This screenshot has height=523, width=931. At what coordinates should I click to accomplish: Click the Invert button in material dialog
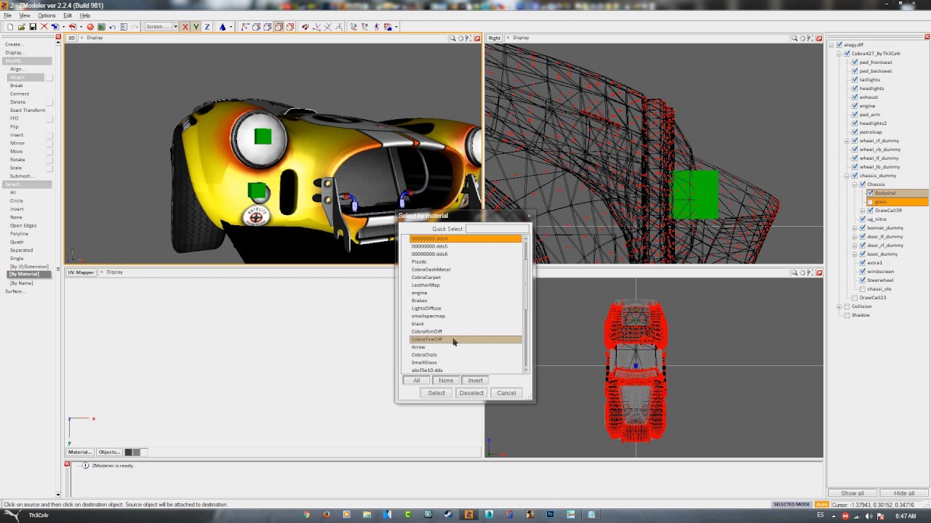point(475,381)
